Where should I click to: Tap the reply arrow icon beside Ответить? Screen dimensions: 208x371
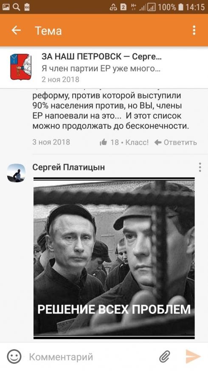[158, 142]
